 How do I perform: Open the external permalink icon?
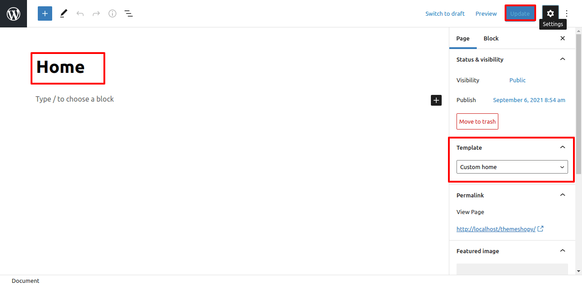tap(541, 229)
